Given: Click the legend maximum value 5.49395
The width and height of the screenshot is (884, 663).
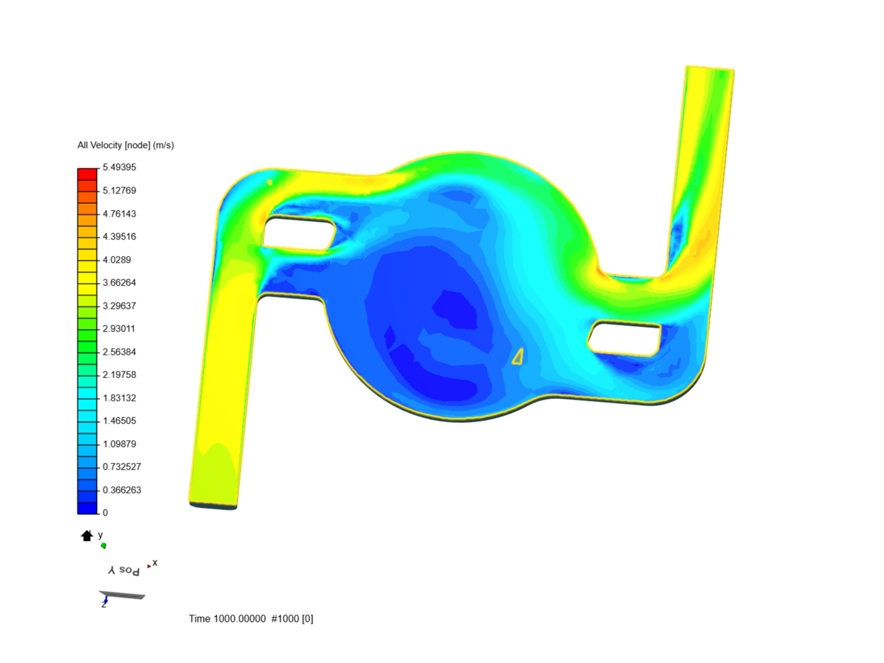Looking at the screenshot, I should 119,167.
